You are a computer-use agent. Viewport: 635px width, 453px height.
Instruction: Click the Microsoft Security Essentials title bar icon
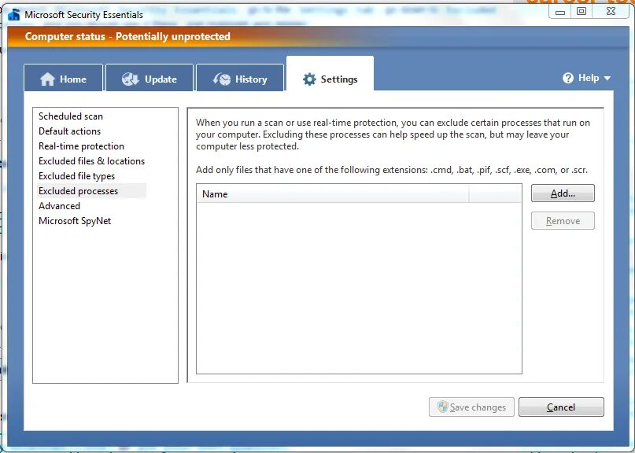click(x=13, y=15)
